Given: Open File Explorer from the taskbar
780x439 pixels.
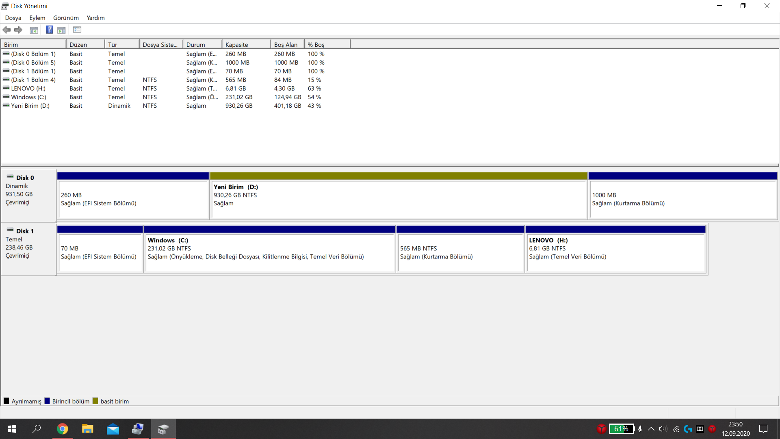Looking at the screenshot, I should click(x=87, y=429).
